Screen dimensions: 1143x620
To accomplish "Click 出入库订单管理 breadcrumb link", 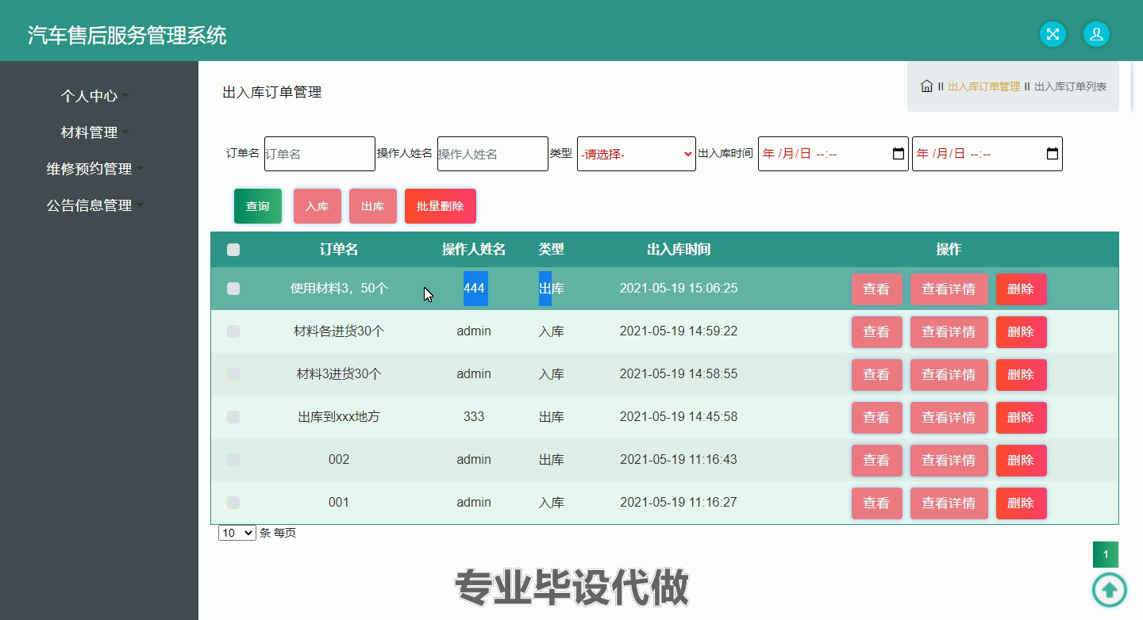I will pyautogui.click(x=984, y=86).
